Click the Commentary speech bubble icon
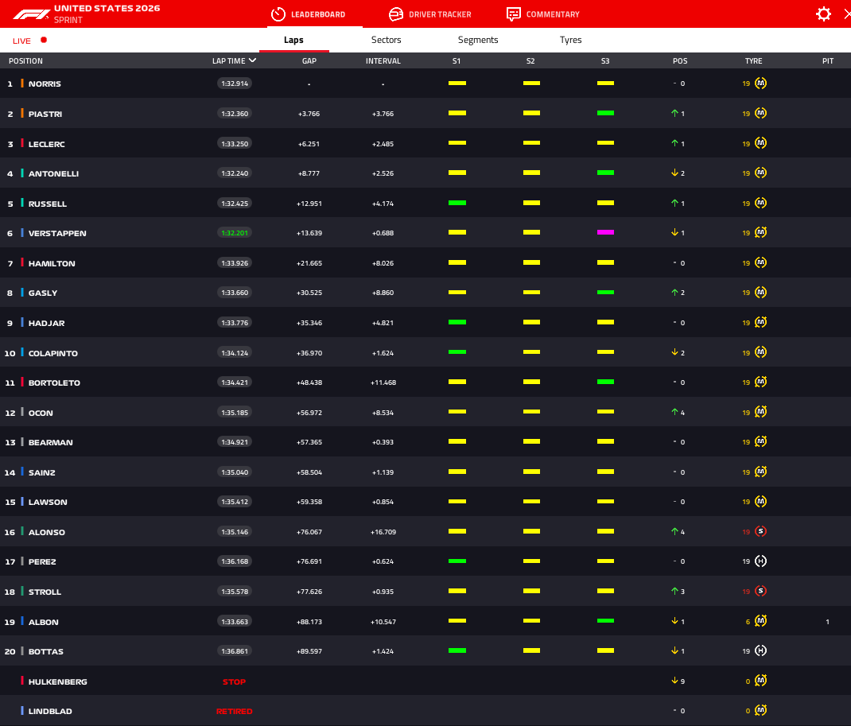Image resolution: width=851 pixels, height=726 pixels. click(x=513, y=14)
